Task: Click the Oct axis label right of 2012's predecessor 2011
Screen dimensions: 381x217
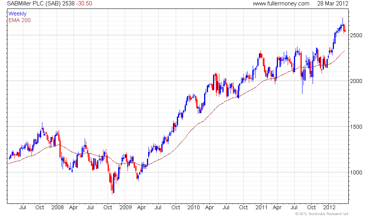Action: (311, 208)
